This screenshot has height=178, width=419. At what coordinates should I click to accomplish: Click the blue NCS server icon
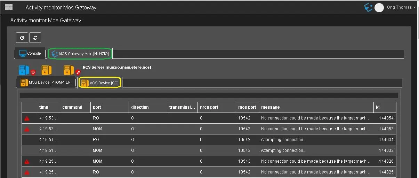(24, 70)
